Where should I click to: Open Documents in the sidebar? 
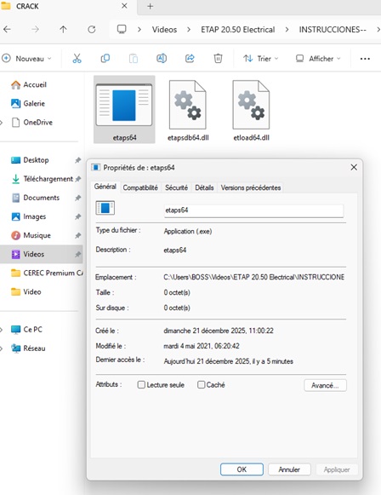(36, 198)
